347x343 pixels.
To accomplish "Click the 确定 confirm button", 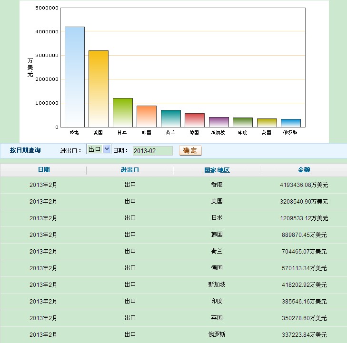I will 190,151.
